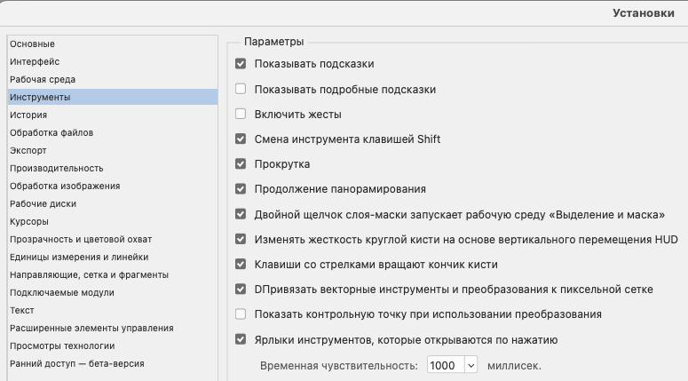Toggle Клавиши со стрелками вращают кончик кисти
Image resolution: width=688 pixels, height=381 pixels.
[241, 265]
